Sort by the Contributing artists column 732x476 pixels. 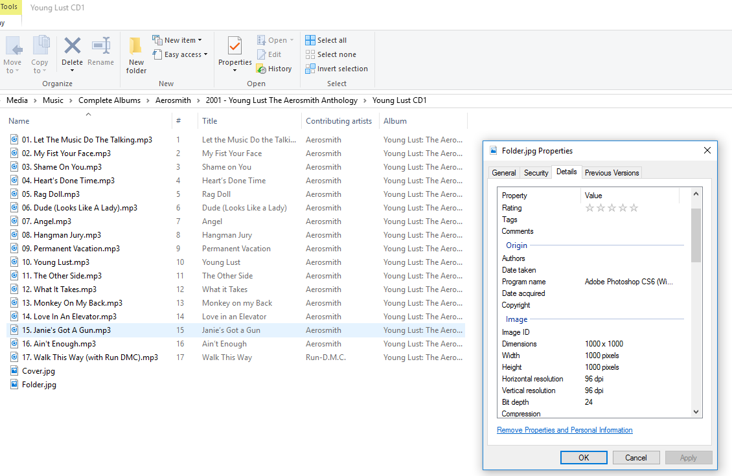coord(339,121)
